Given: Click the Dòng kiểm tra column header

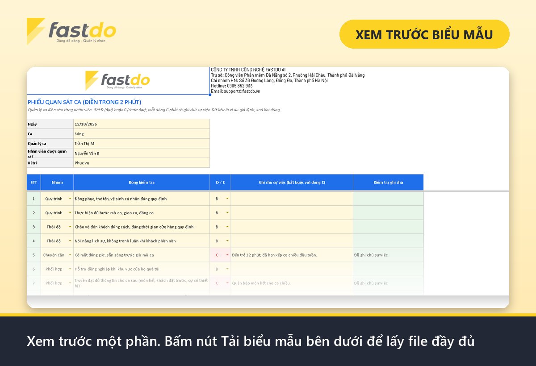Looking at the screenshot, I should click(142, 182).
